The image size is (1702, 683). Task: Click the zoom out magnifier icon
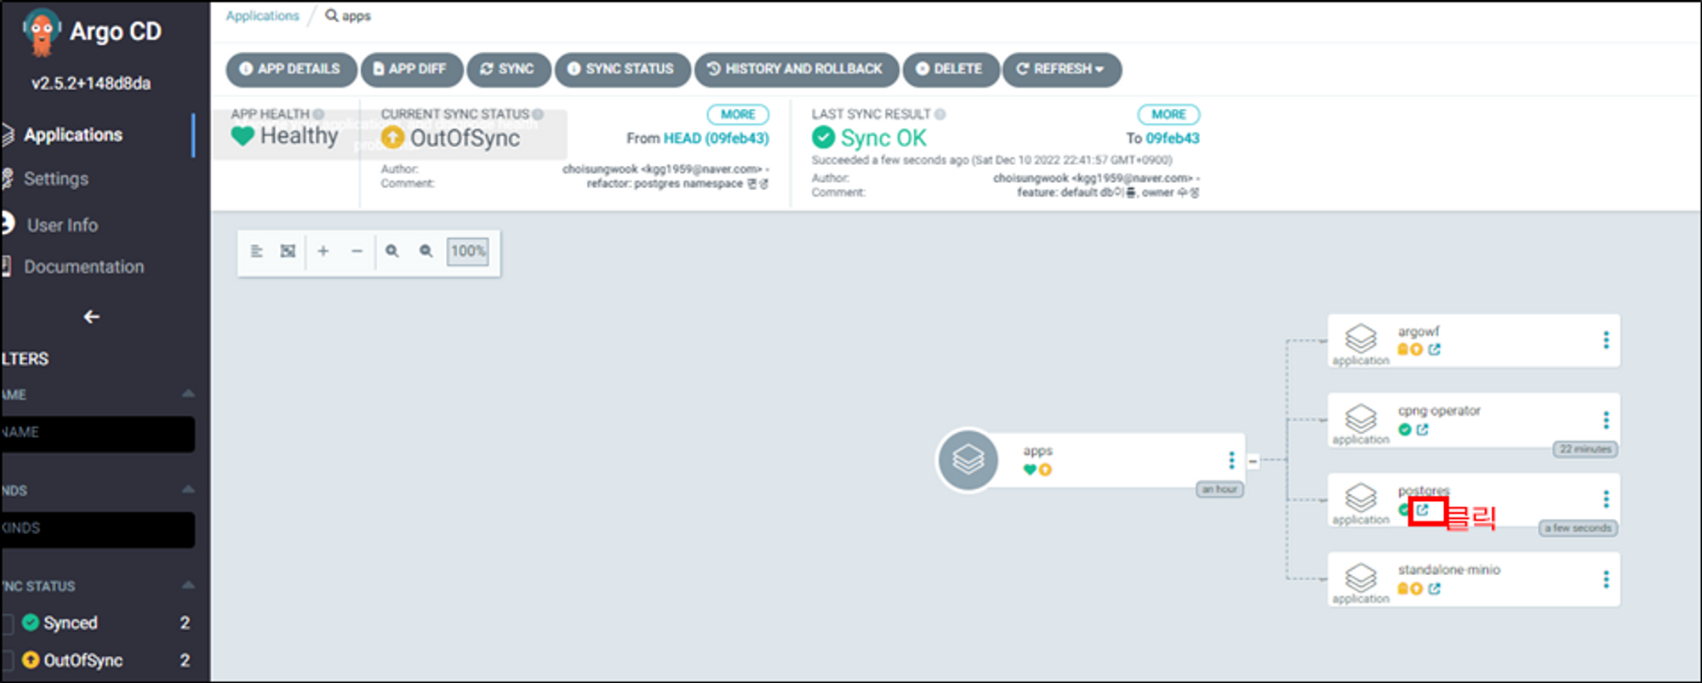coord(425,251)
